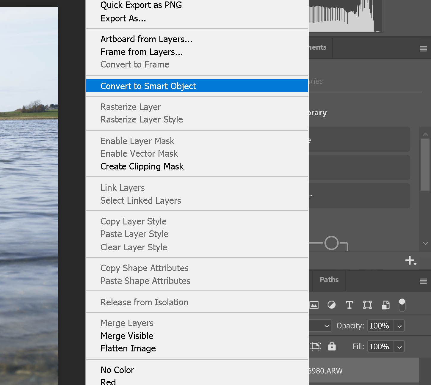Open the top panel flyout menu
This screenshot has width=431, height=385.
[423, 49]
